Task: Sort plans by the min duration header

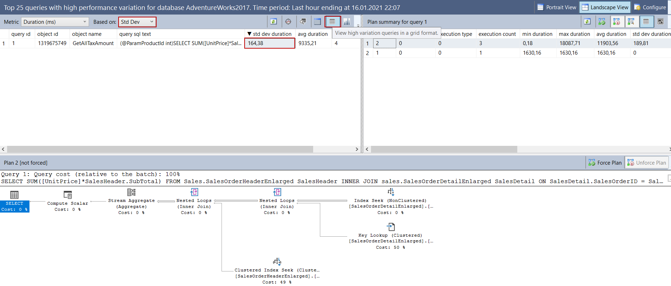Action: (538, 34)
